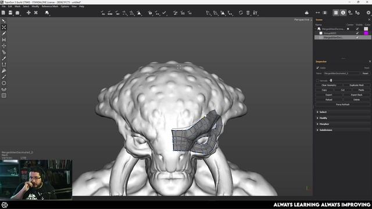372x209 pixels.
Task: Open the Options menu
Action: pos(65,6)
